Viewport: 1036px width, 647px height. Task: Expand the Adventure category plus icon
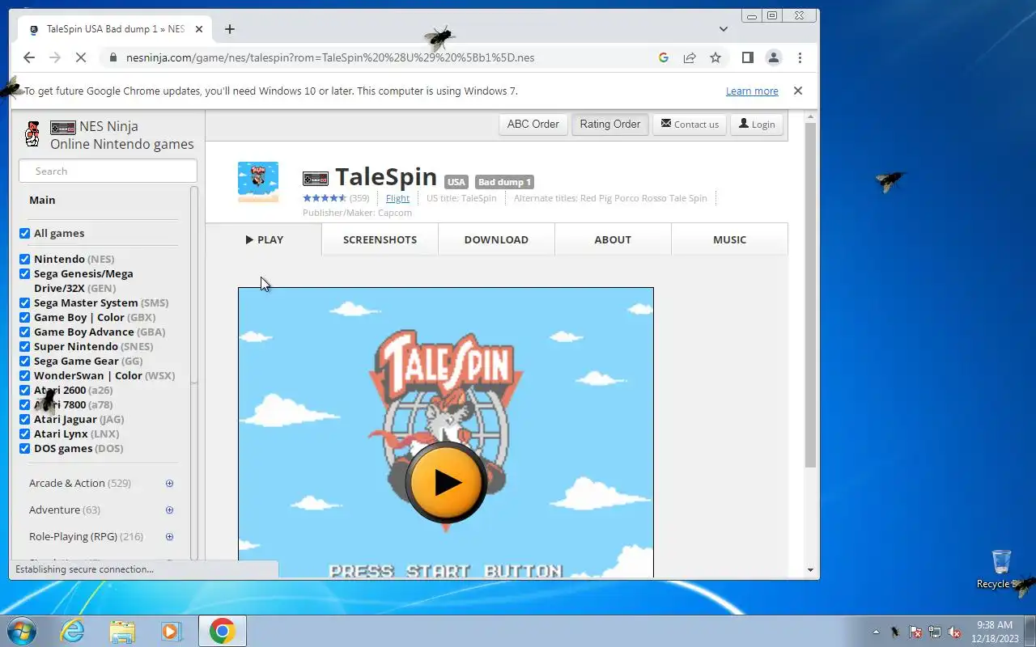[x=169, y=510]
